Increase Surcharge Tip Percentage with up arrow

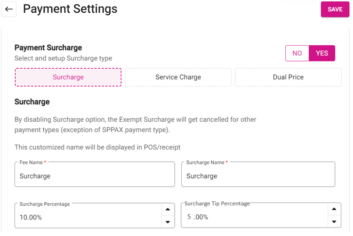coord(334,209)
